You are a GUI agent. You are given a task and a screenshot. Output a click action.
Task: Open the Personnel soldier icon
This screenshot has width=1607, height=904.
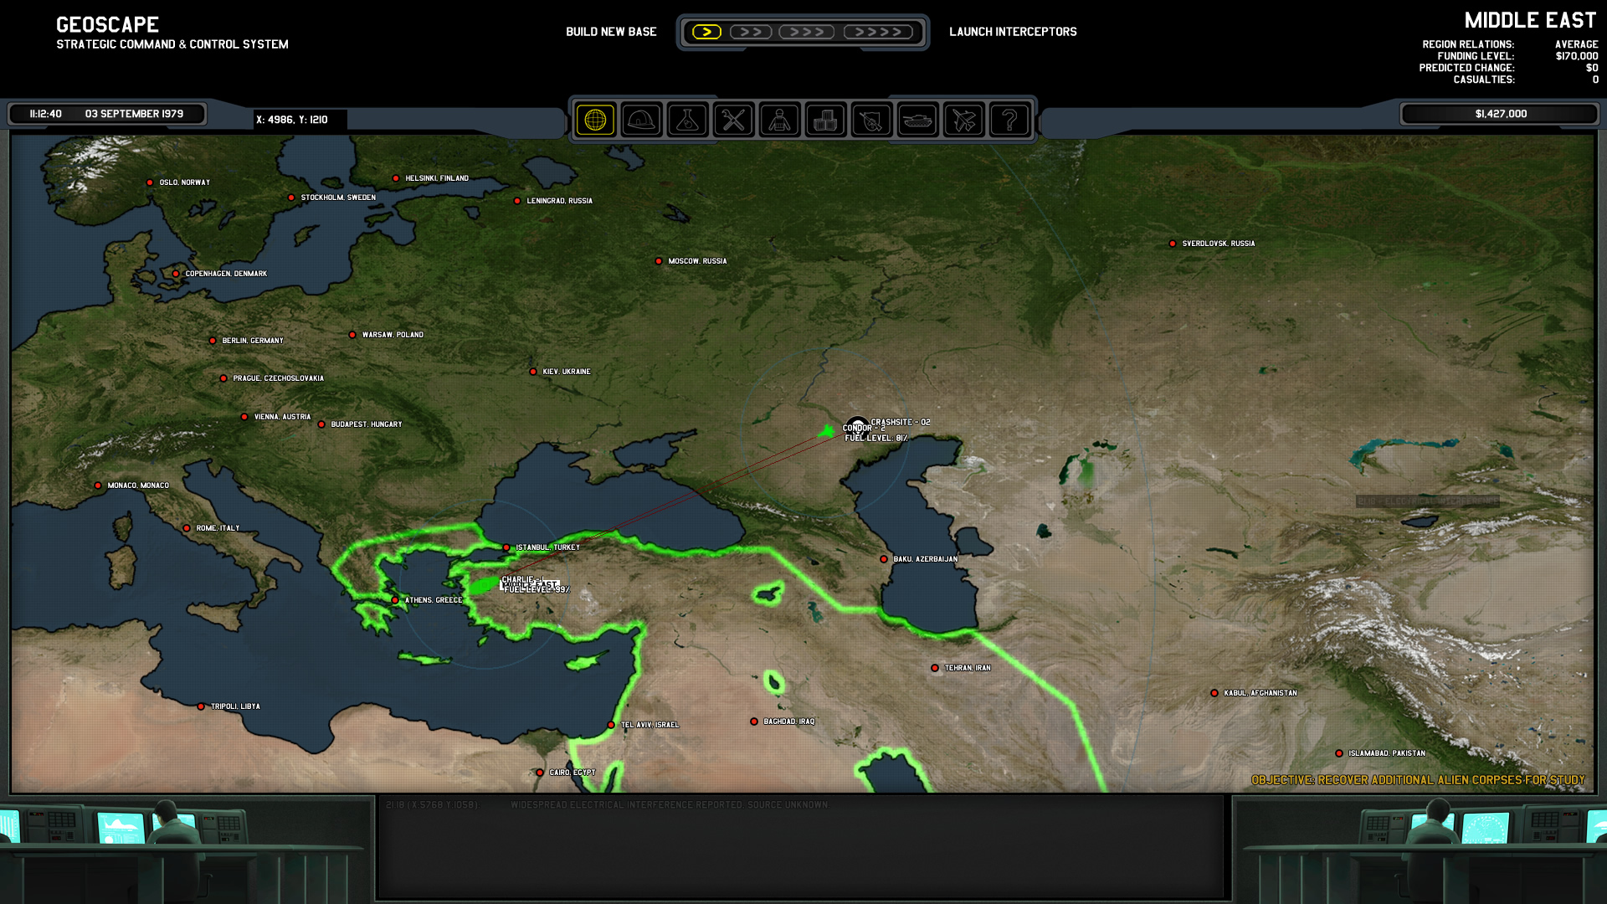click(x=779, y=120)
